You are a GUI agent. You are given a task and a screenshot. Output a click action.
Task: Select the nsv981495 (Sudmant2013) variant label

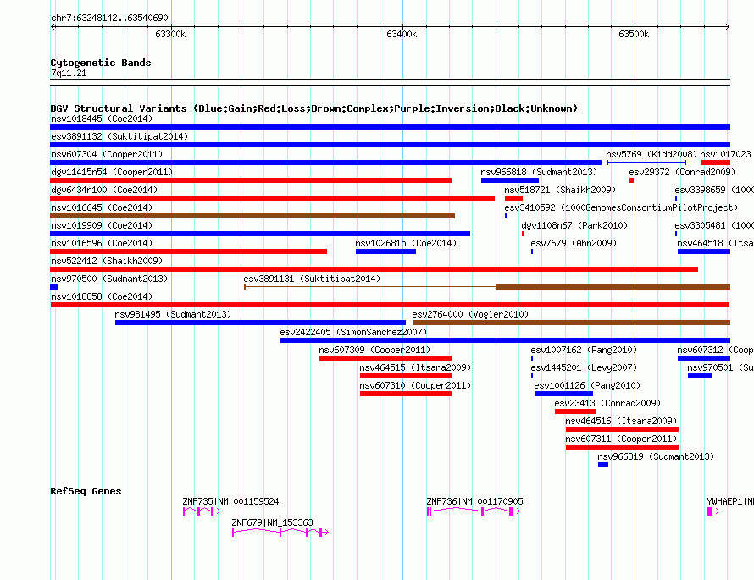click(x=173, y=314)
